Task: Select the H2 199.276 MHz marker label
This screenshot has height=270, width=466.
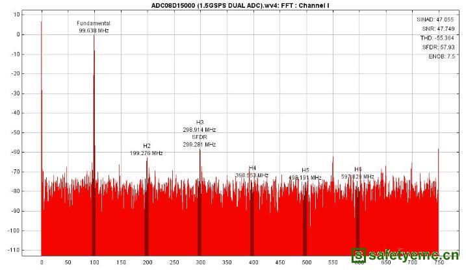Action: (x=146, y=149)
